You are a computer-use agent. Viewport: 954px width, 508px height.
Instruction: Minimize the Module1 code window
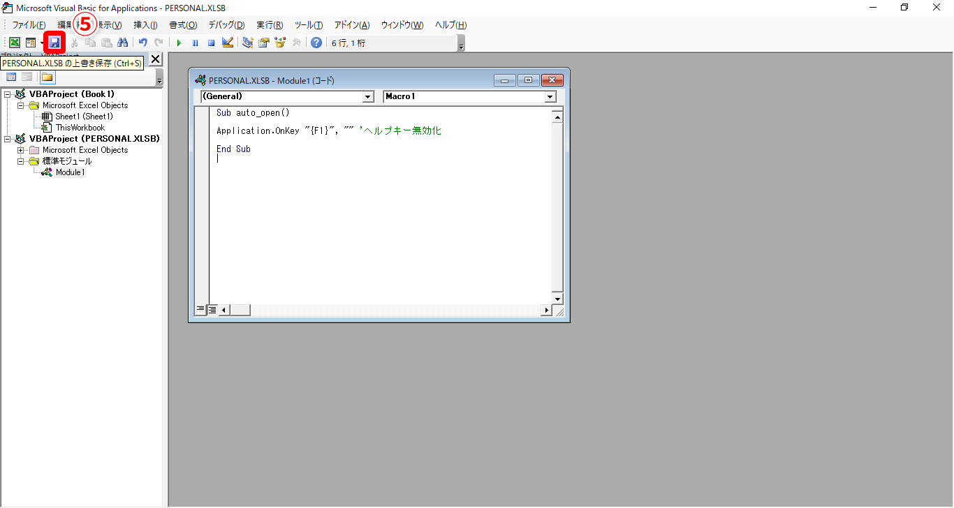coord(504,80)
